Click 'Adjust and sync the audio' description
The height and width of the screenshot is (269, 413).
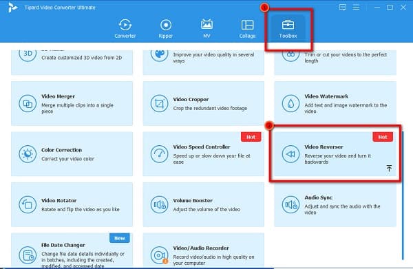pyautogui.click(x=342, y=209)
